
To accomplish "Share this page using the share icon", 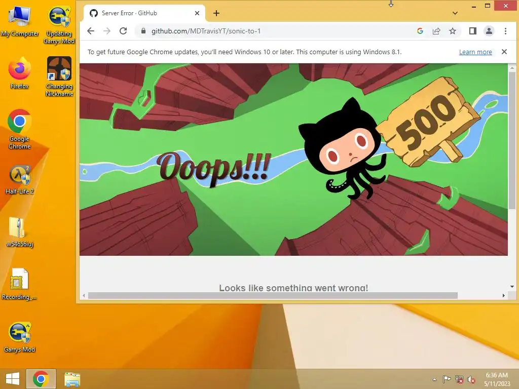I will pos(436,31).
